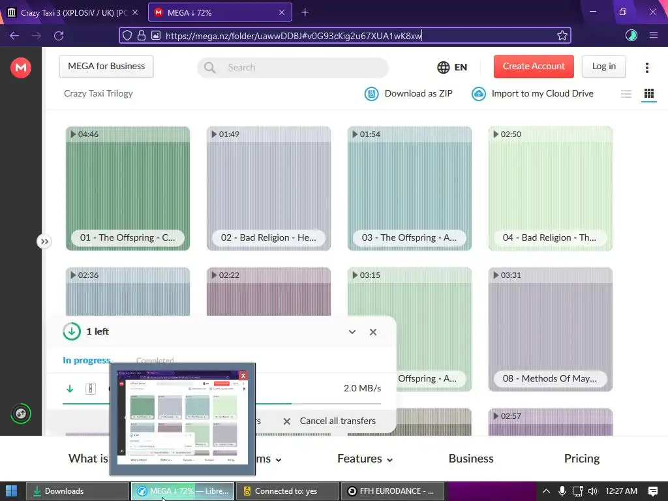The height and width of the screenshot is (501, 668).
Task: Show hidden system tray icons
Action: [546, 491]
